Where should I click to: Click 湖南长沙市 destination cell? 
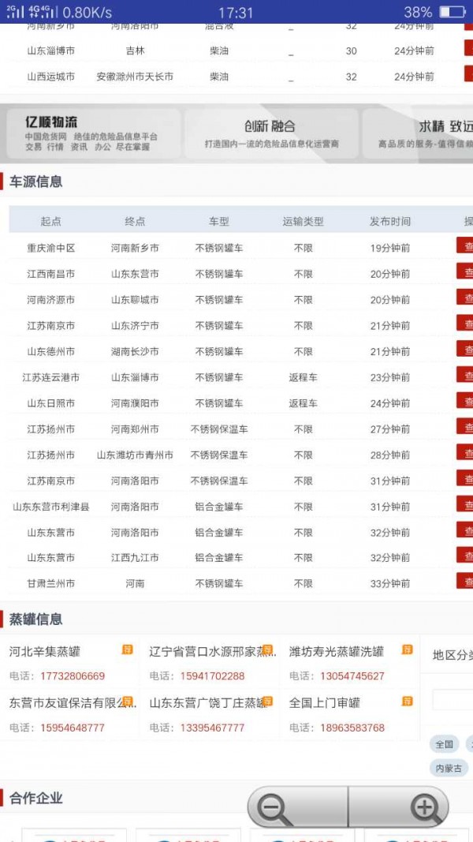(135, 351)
